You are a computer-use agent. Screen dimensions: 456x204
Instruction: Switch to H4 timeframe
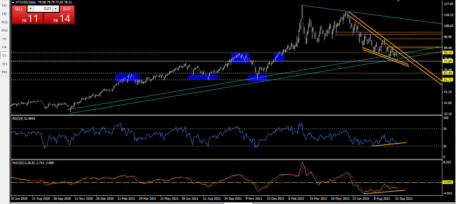coord(4,47)
